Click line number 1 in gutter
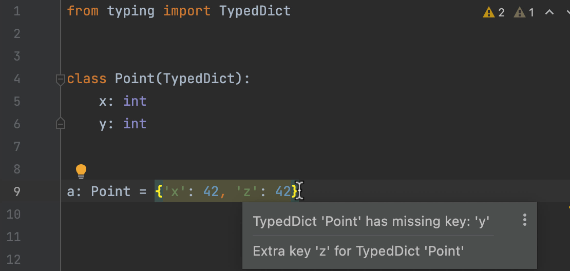This screenshot has width=570, height=271. [x=17, y=11]
